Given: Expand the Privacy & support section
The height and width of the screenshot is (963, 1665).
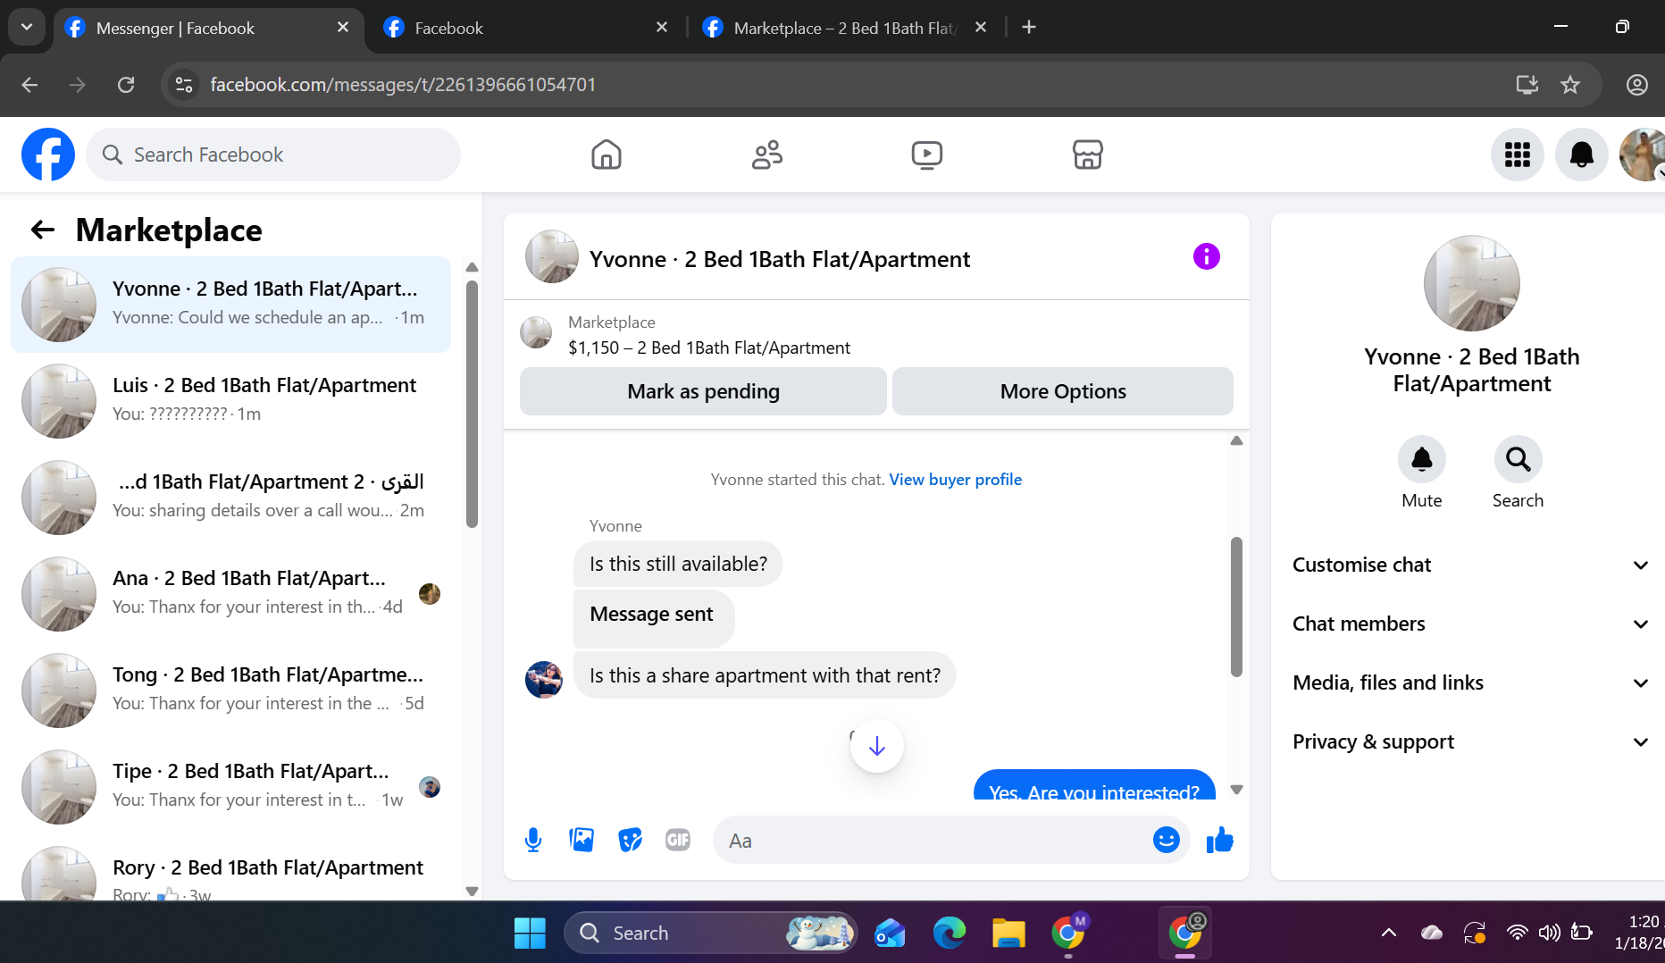Looking at the screenshot, I should [x=1470, y=741].
